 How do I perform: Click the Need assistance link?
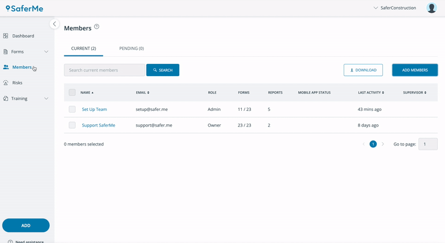[30, 241]
